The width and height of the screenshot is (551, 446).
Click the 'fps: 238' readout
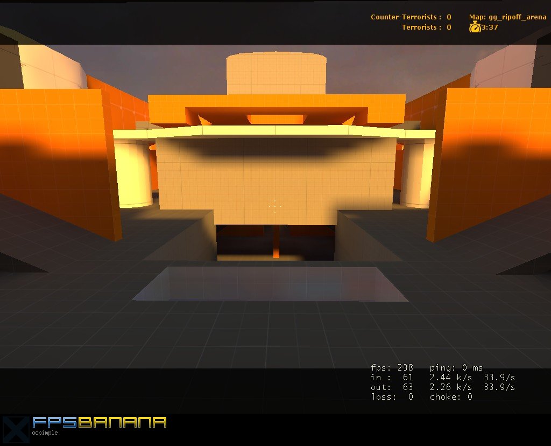[392, 367]
